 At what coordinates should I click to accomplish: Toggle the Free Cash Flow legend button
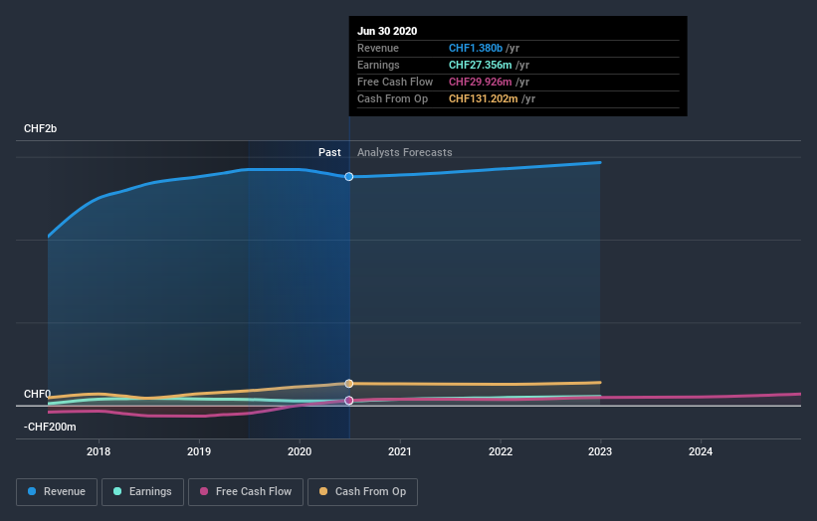pos(246,492)
